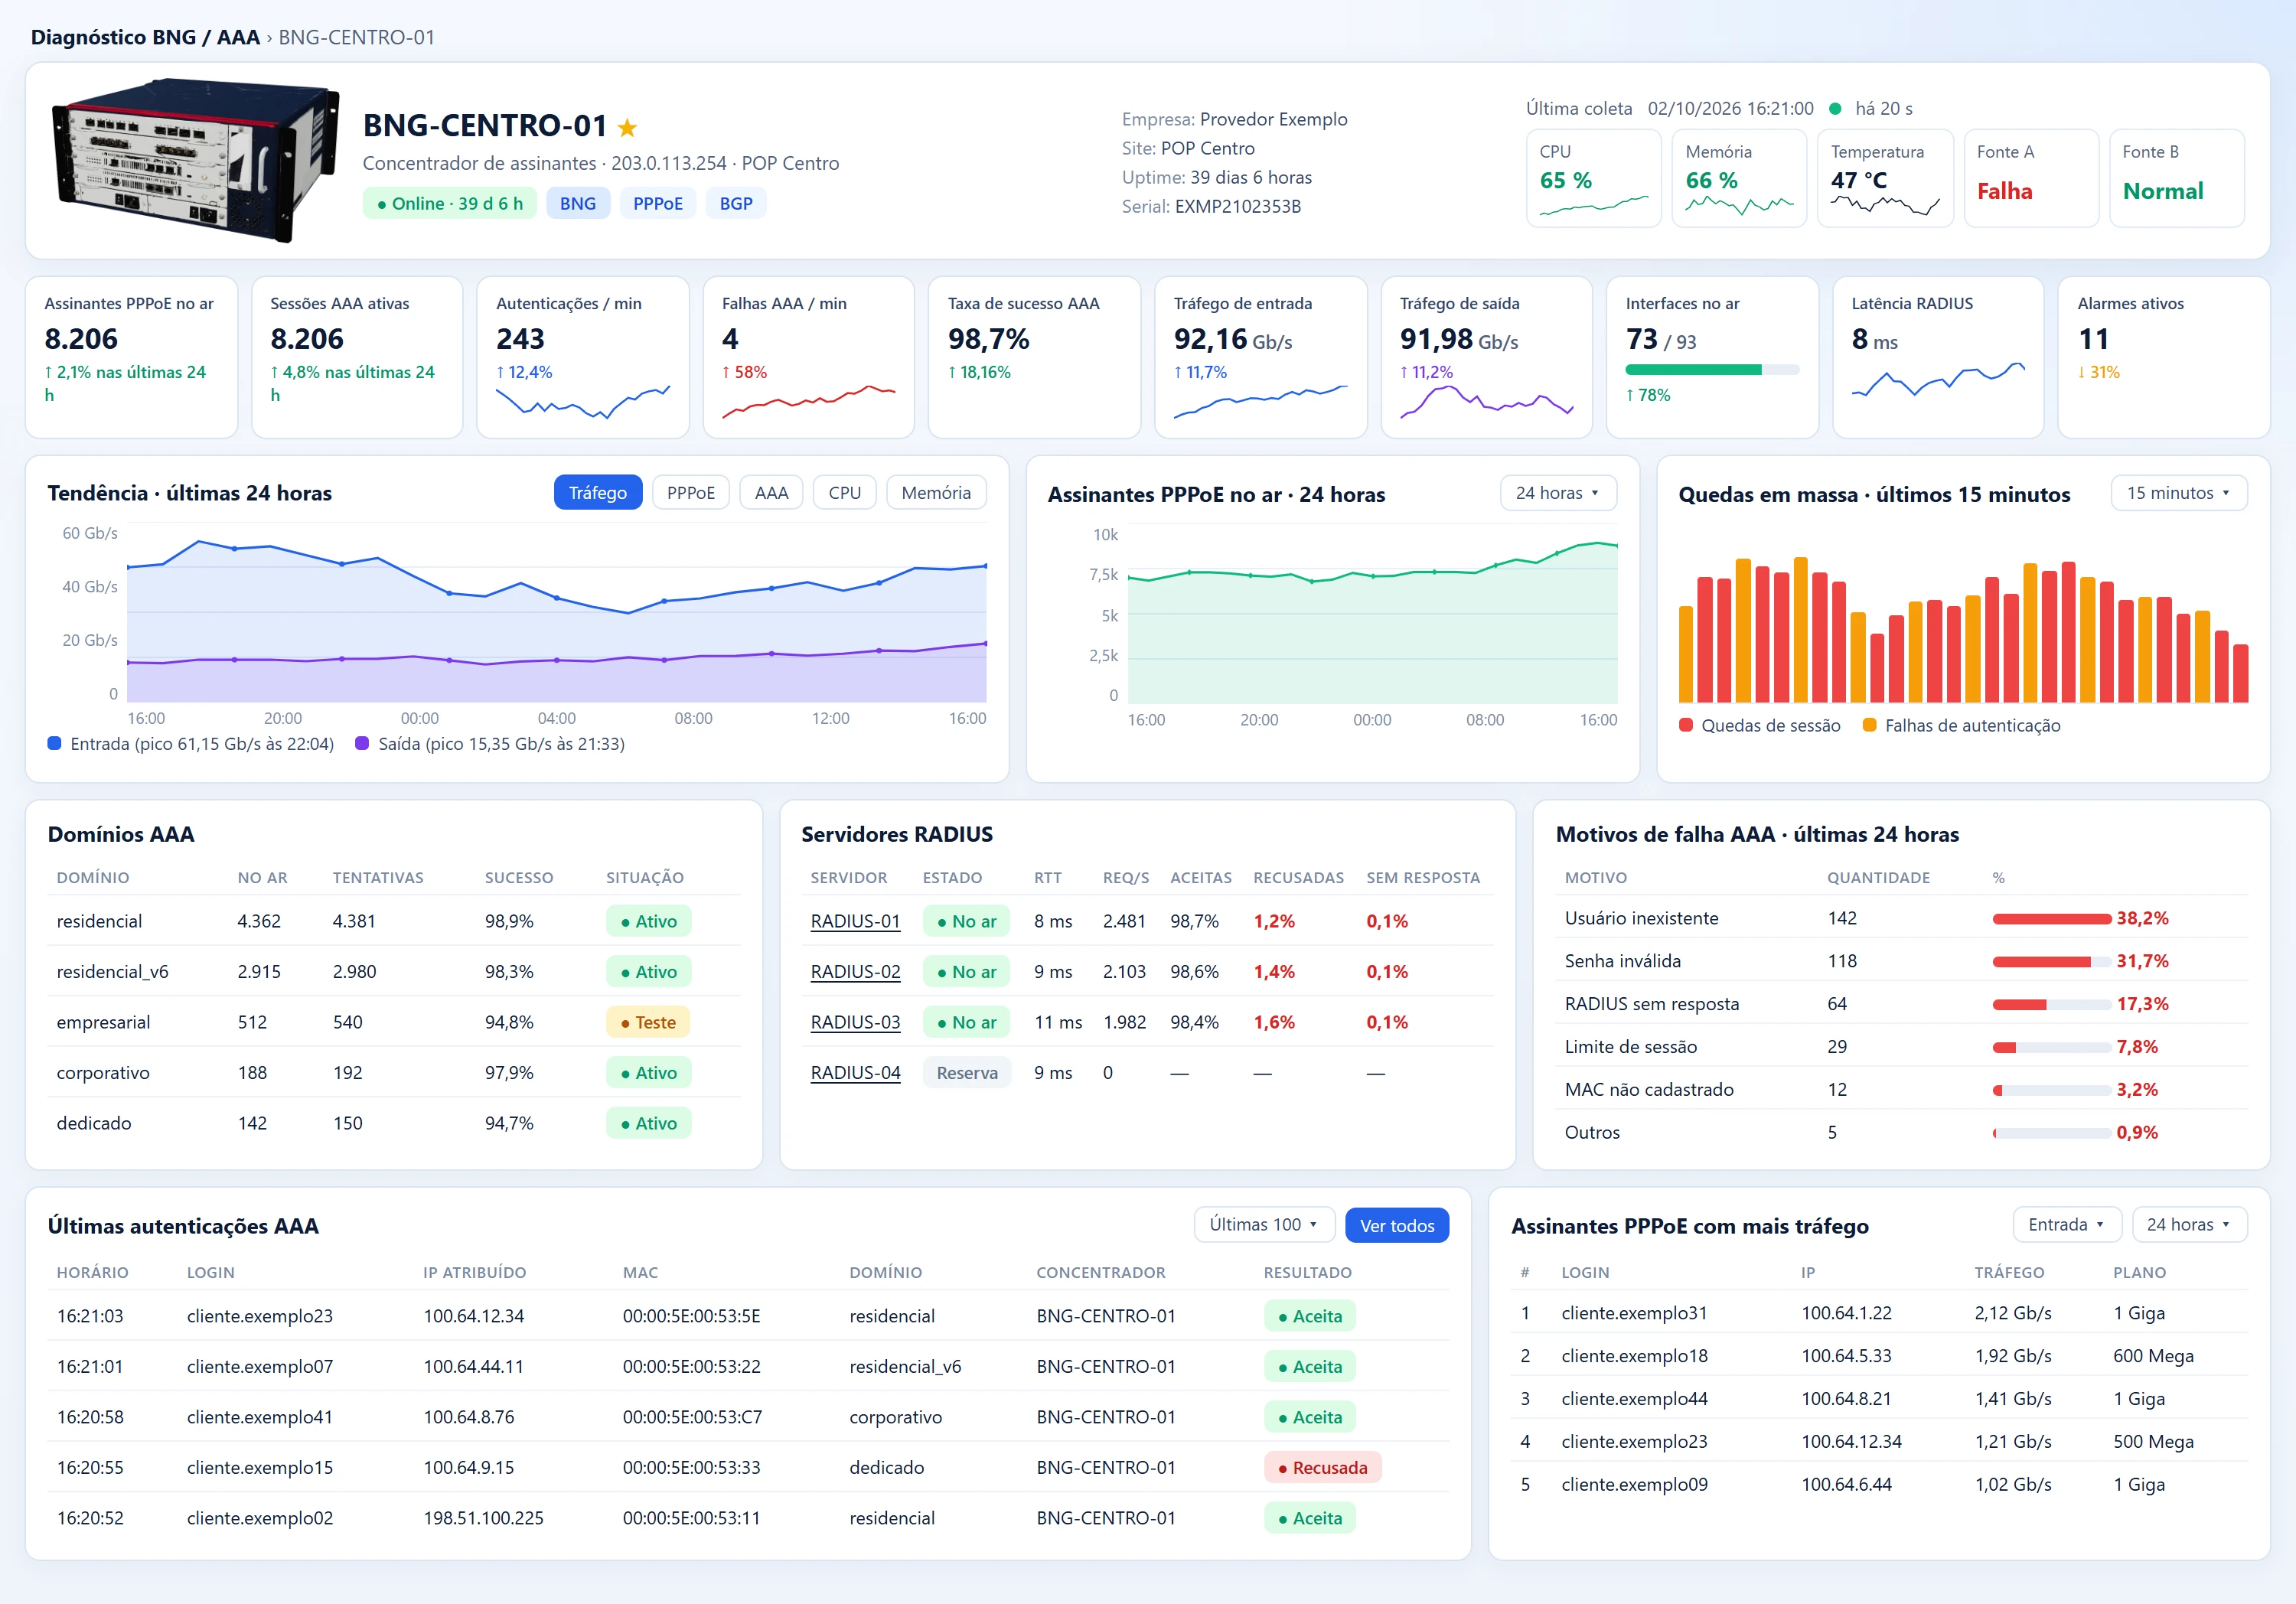Click the Entrada blue legend square

(x=55, y=743)
